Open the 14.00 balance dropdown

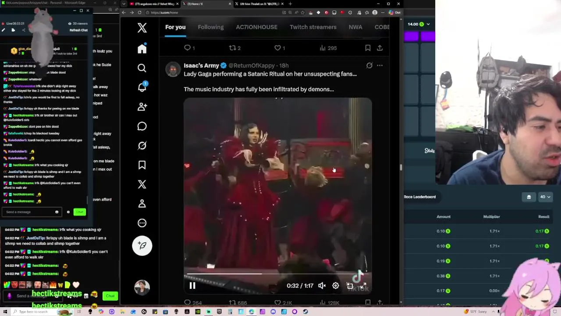(419, 24)
